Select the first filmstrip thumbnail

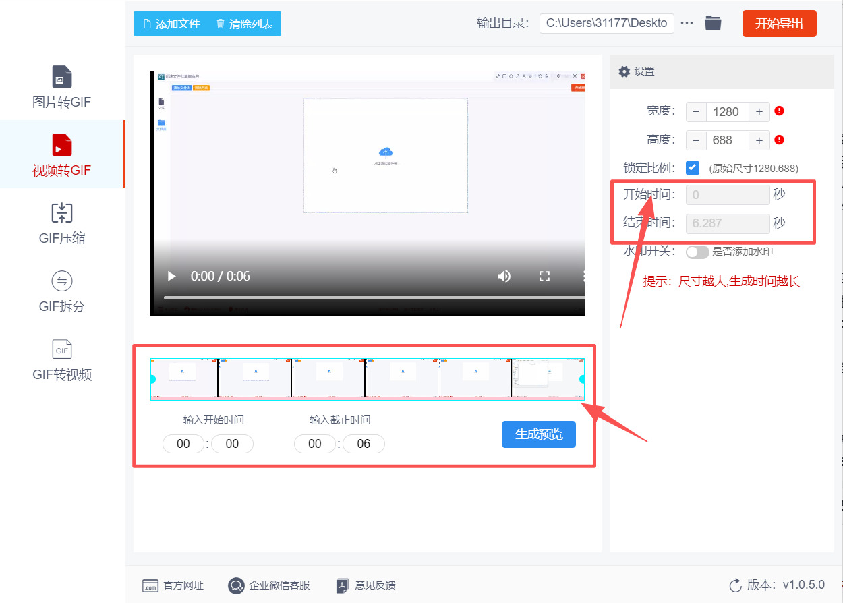(183, 378)
